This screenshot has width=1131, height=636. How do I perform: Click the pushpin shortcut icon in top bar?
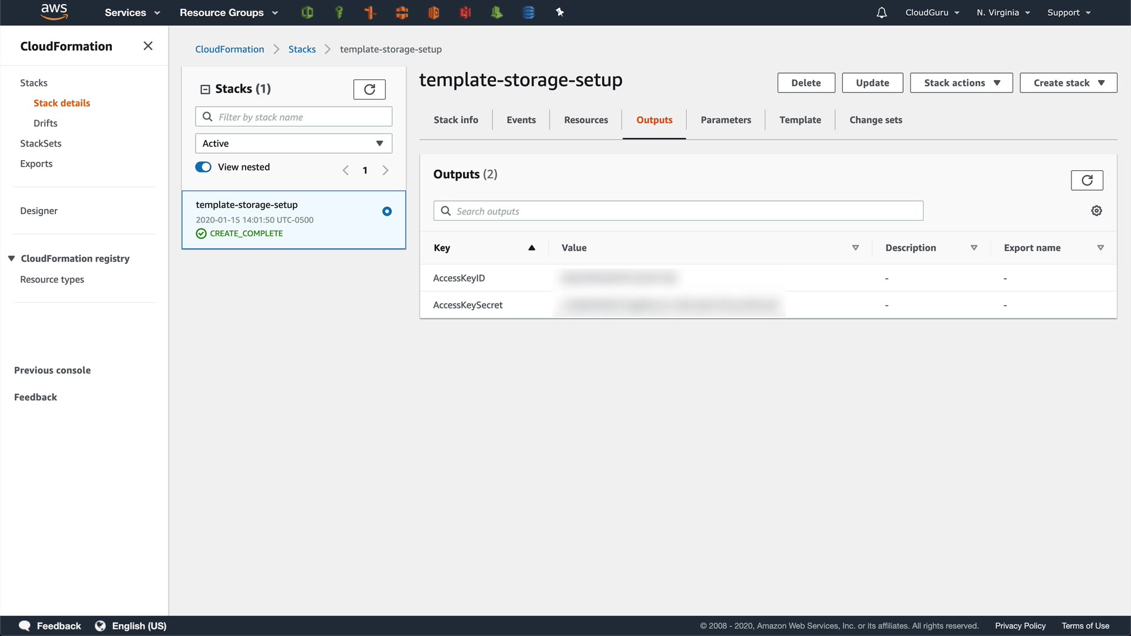560,12
